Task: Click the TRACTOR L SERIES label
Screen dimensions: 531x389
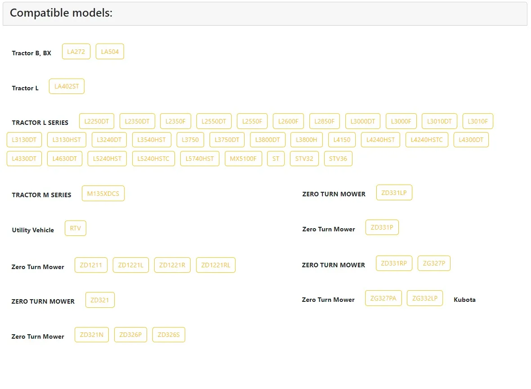Action: pyautogui.click(x=40, y=123)
